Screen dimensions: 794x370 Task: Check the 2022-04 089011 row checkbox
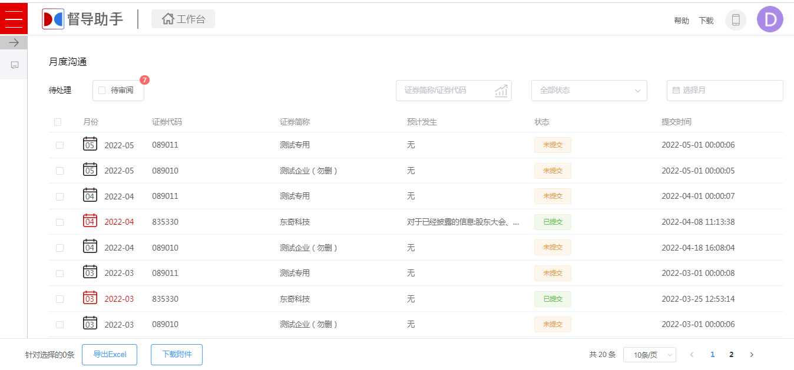pyautogui.click(x=59, y=196)
